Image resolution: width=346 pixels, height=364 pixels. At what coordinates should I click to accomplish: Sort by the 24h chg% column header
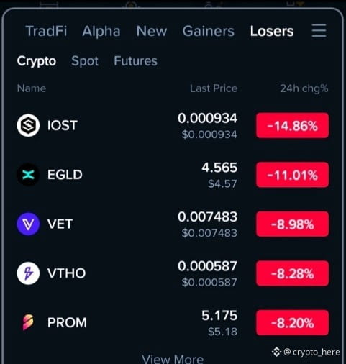[304, 88]
